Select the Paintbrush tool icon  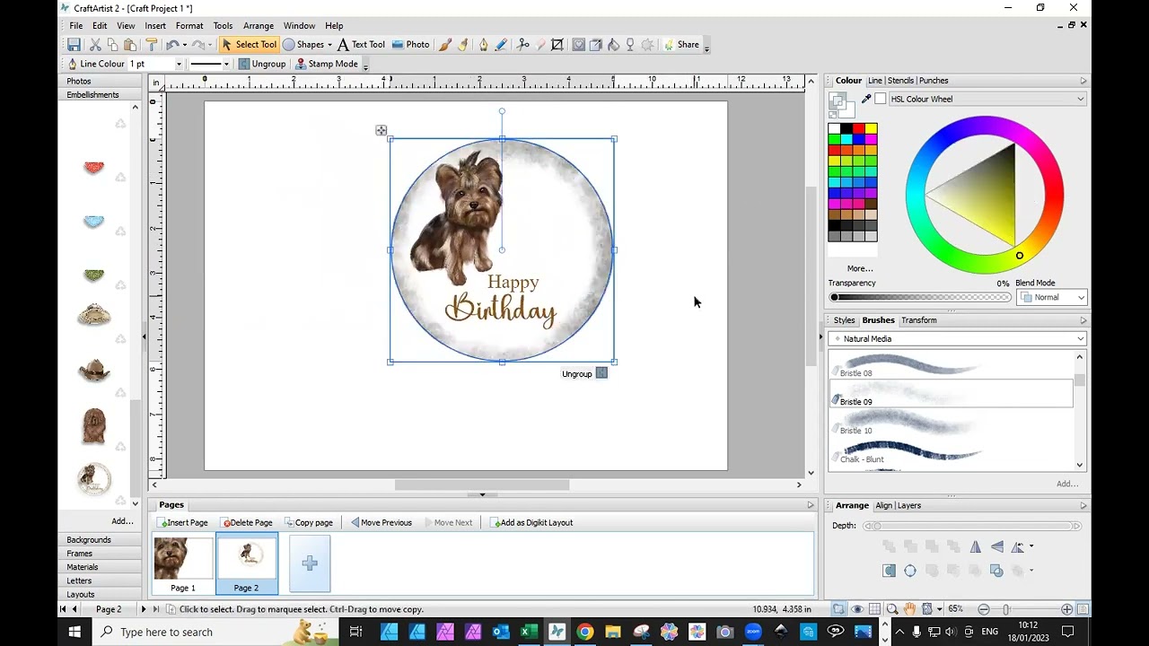coord(445,45)
